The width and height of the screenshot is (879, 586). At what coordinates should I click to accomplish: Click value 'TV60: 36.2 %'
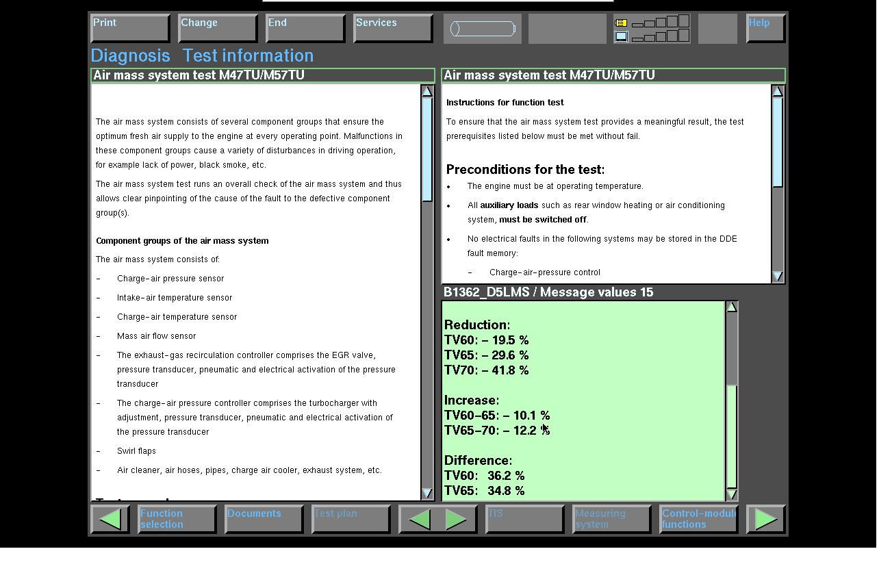pos(484,476)
